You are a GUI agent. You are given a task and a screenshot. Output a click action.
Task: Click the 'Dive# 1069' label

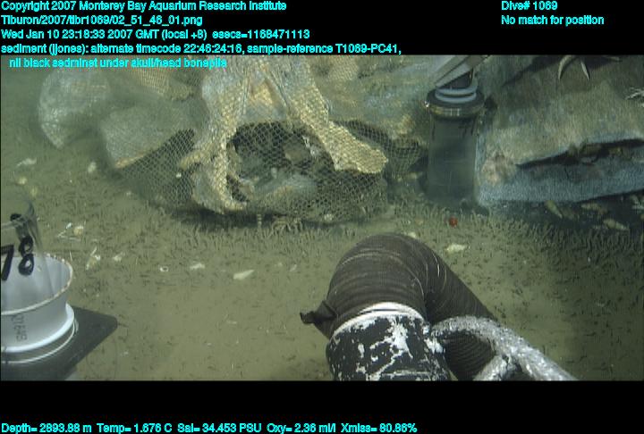coord(529,5)
